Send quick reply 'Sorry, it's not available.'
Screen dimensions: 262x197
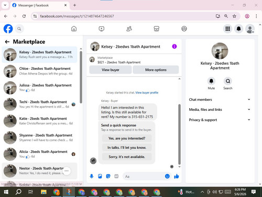pyautogui.click(x=127, y=157)
